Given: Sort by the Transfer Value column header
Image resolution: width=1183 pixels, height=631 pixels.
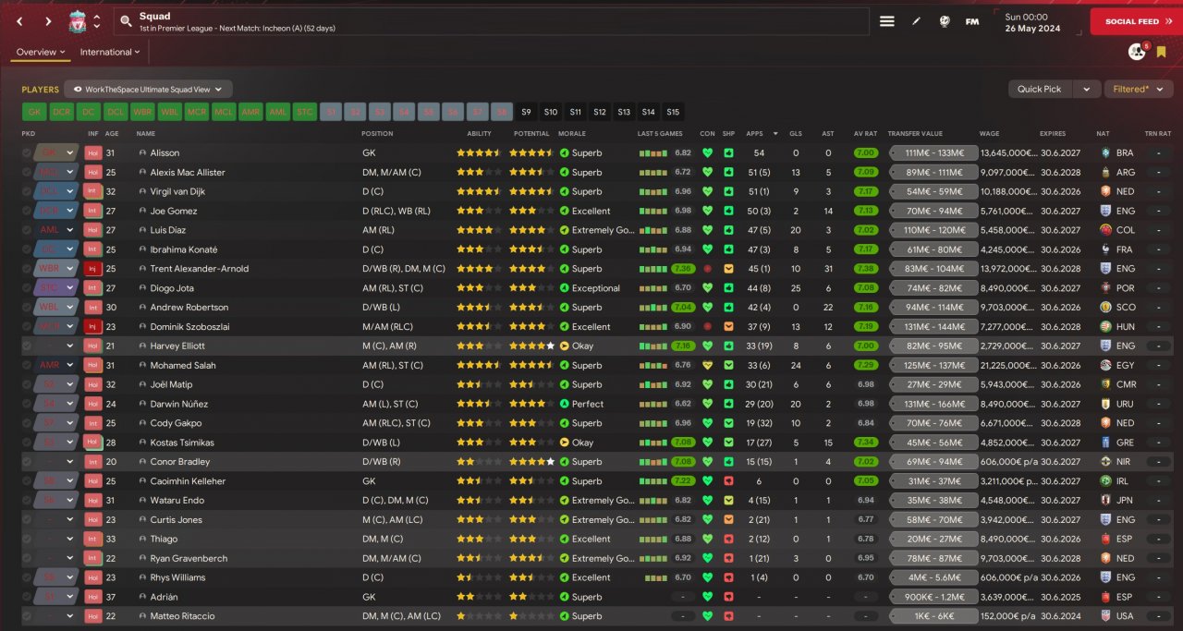Looking at the screenshot, I should point(915,134).
